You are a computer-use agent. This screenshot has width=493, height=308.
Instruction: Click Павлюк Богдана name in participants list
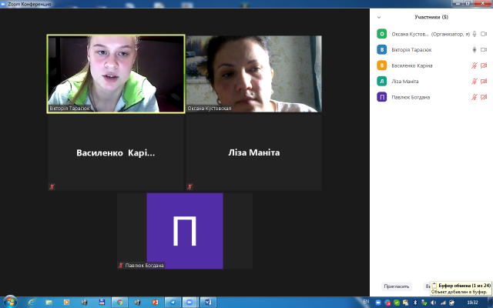click(411, 97)
